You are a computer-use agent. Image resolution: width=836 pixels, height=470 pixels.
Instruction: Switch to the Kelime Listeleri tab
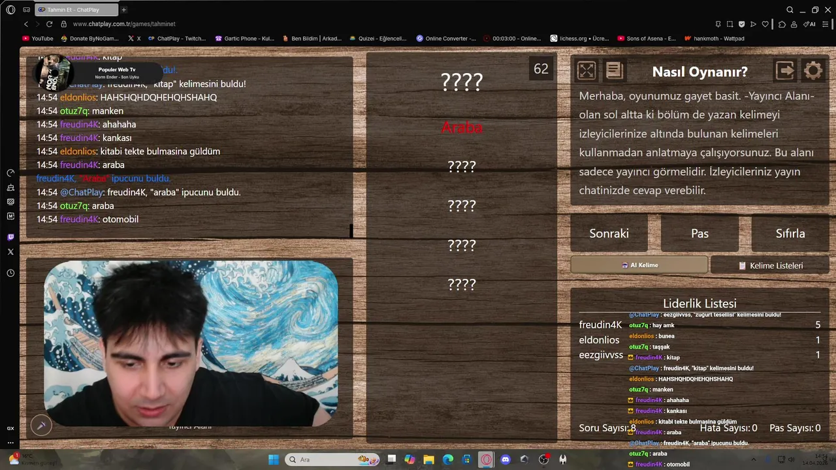pos(770,266)
